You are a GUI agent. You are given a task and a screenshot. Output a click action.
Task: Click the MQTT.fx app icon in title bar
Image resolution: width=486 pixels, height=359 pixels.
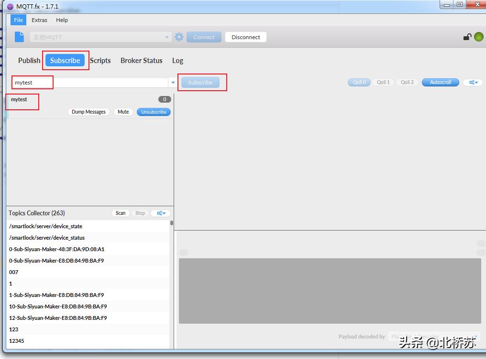click(10, 7)
